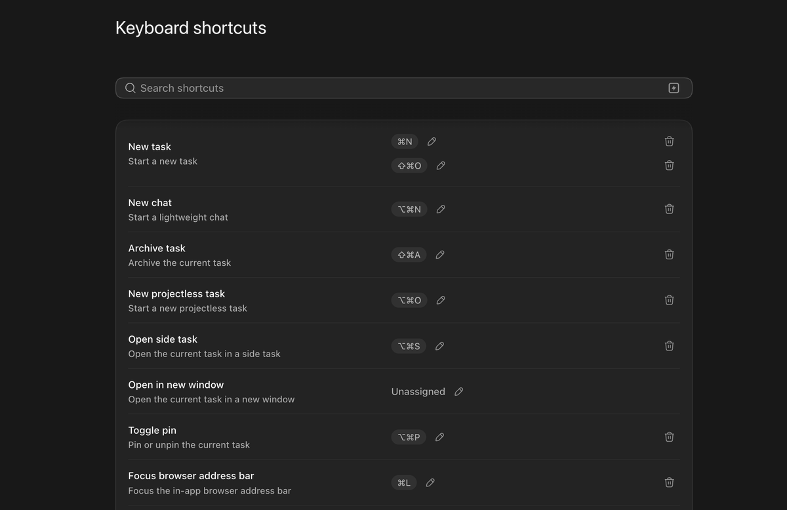Screen dimensions: 787x510
Task: Delete the Toggle pin shortcut
Action: tap(669, 436)
